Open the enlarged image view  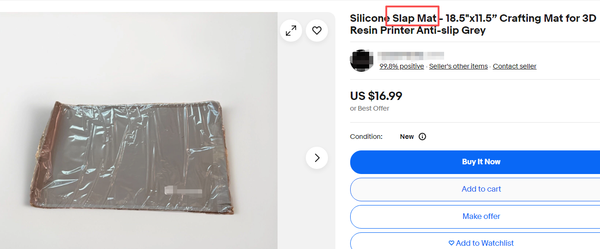pyautogui.click(x=291, y=31)
